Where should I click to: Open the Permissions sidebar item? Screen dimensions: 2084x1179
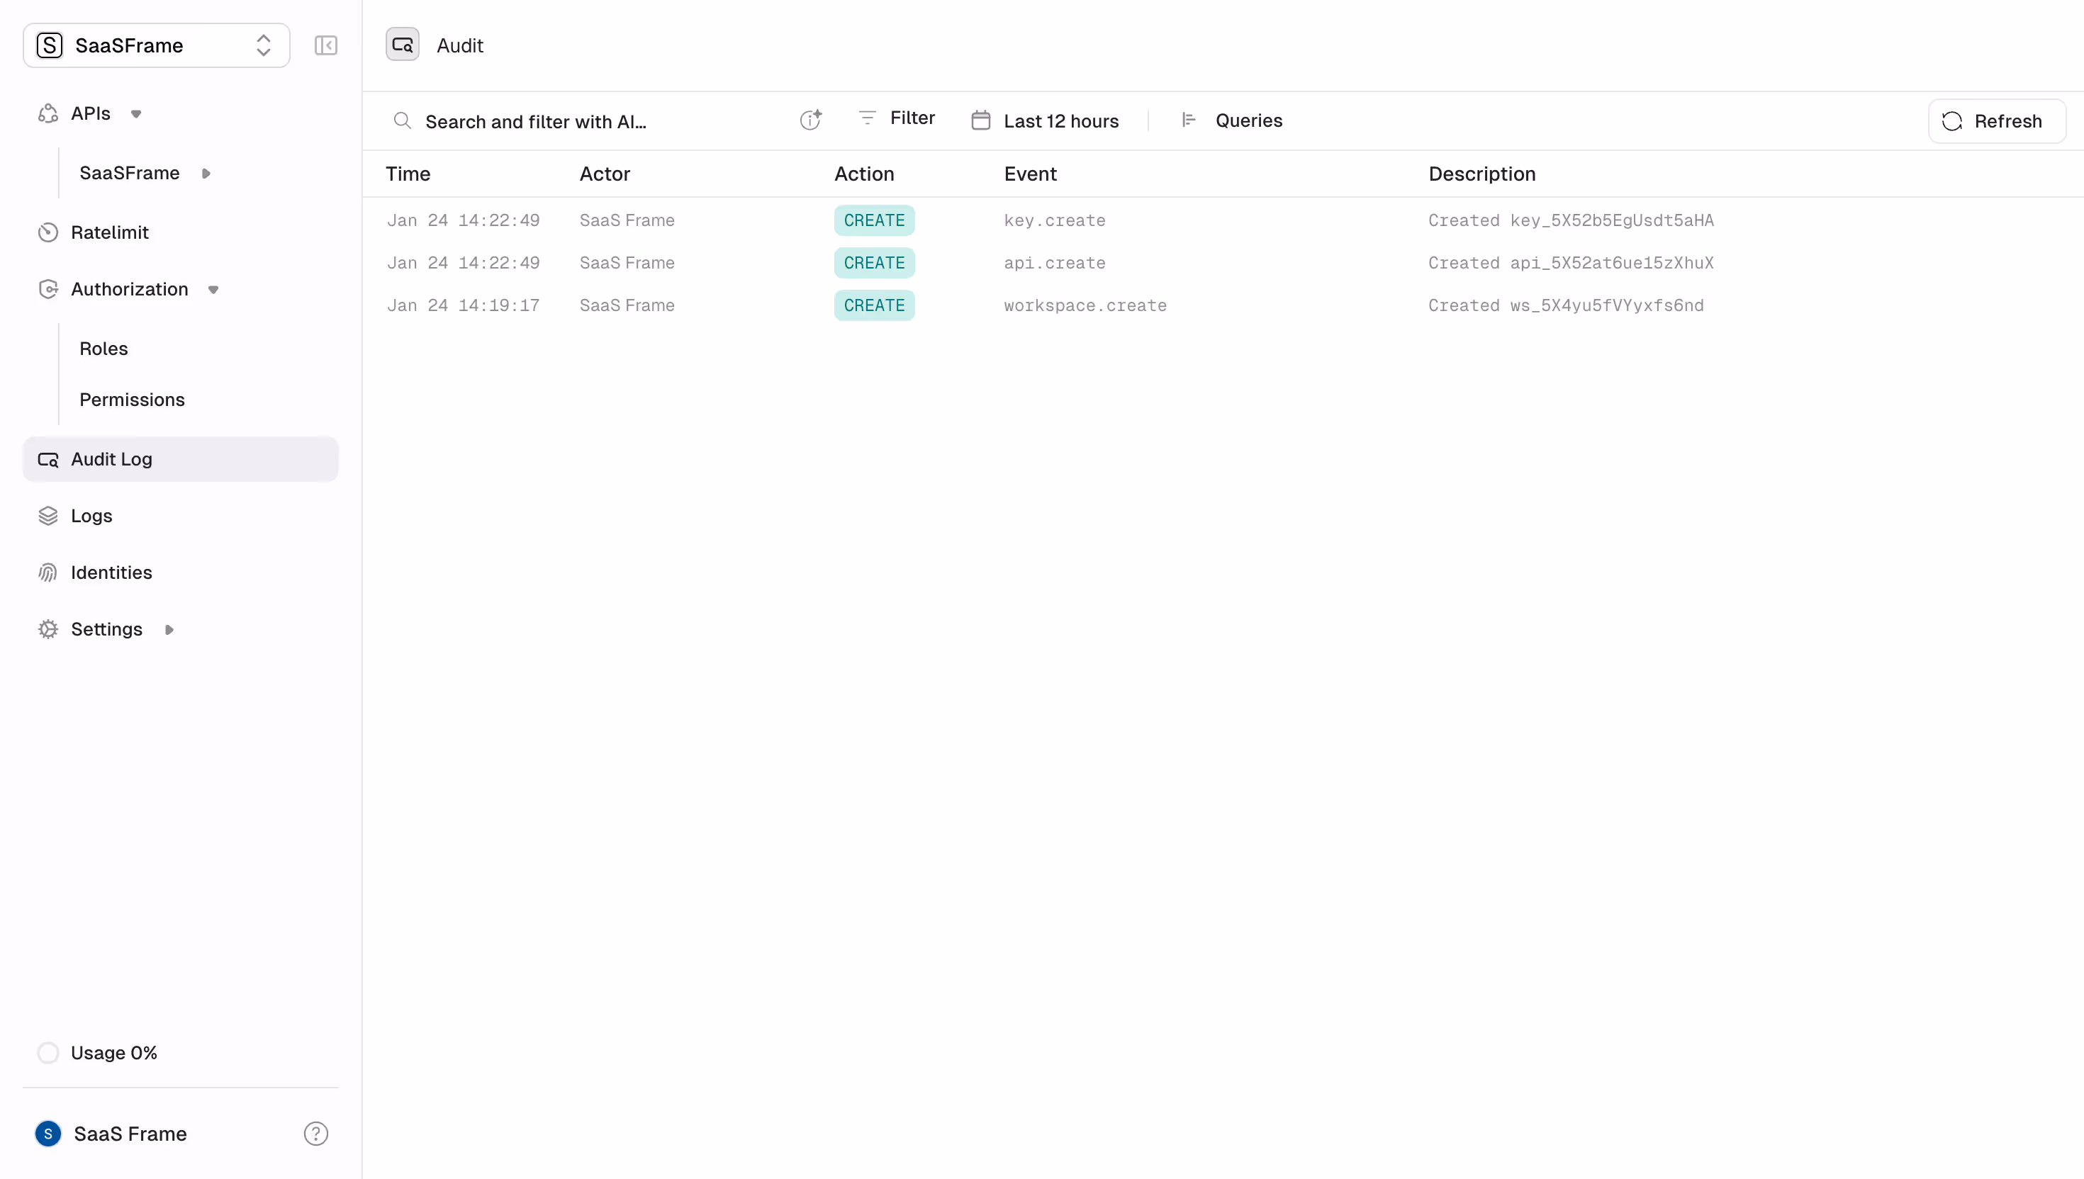pyautogui.click(x=132, y=399)
